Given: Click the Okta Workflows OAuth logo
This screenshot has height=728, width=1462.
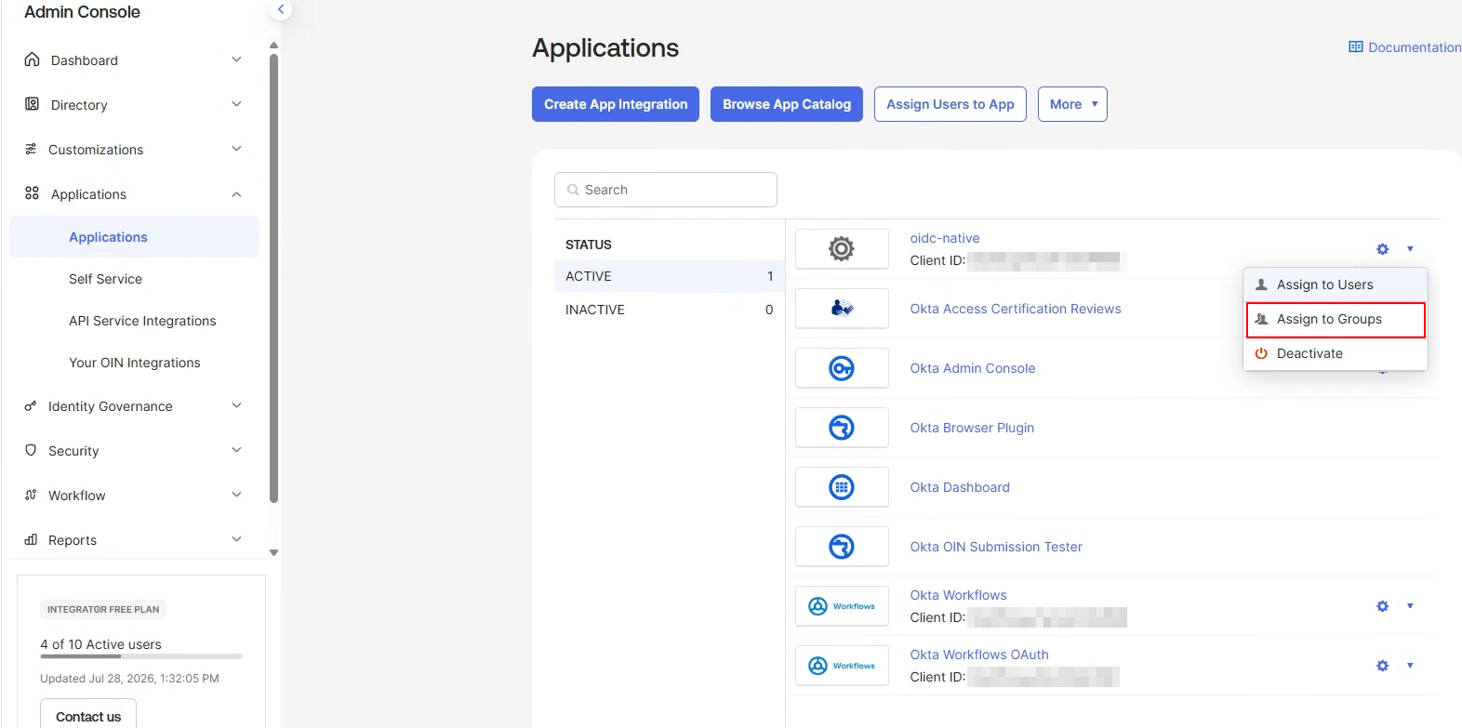Looking at the screenshot, I should (x=842, y=666).
